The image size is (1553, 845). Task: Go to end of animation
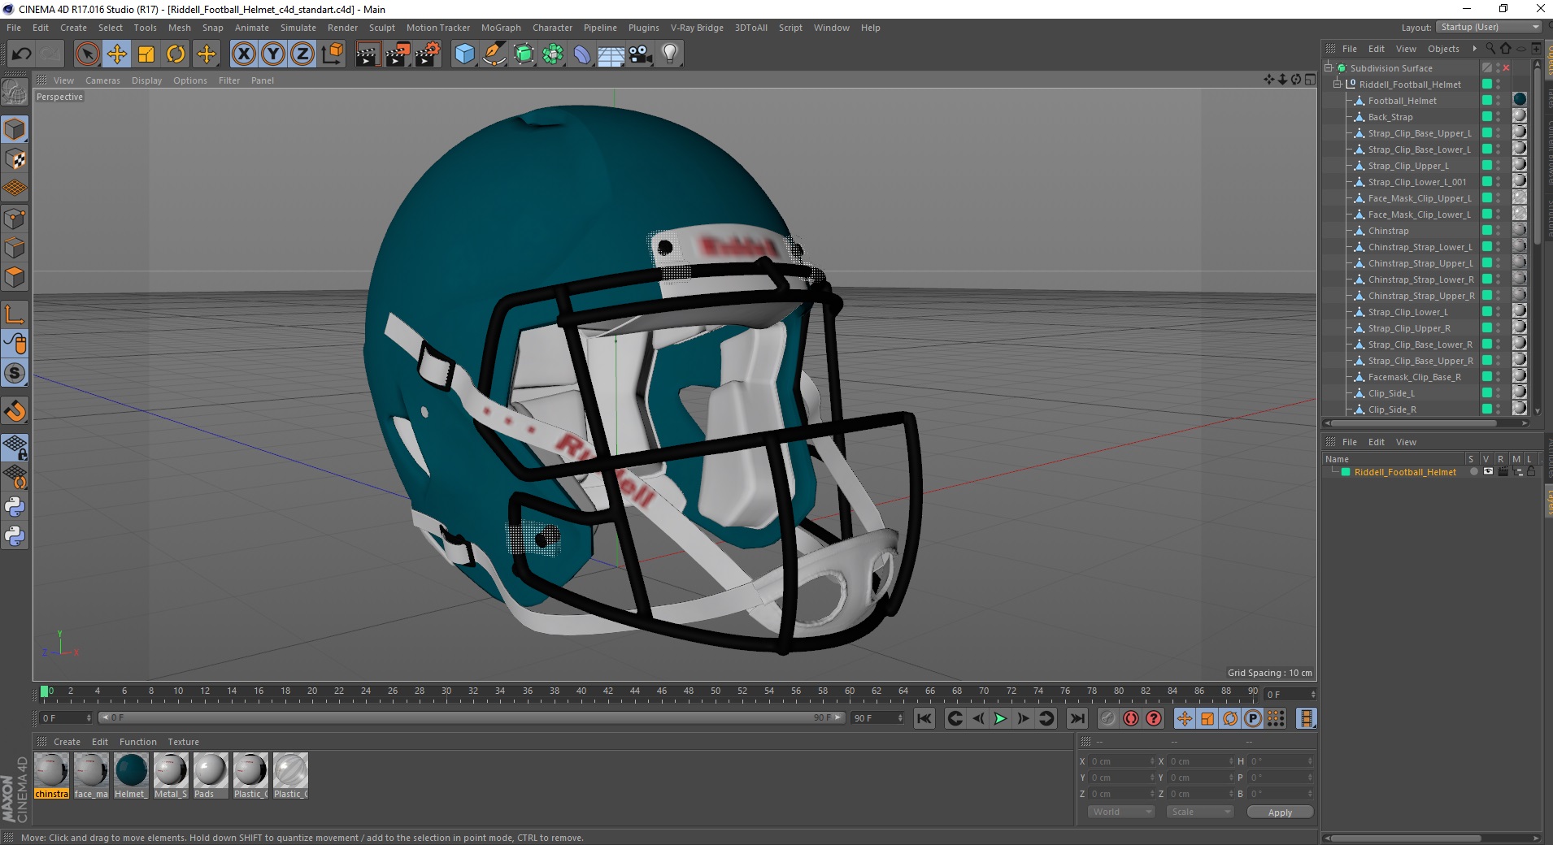[x=1077, y=718]
